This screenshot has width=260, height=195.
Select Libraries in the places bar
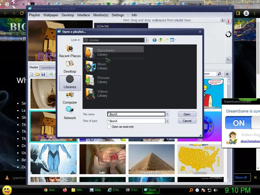pyautogui.click(x=70, y=83)
